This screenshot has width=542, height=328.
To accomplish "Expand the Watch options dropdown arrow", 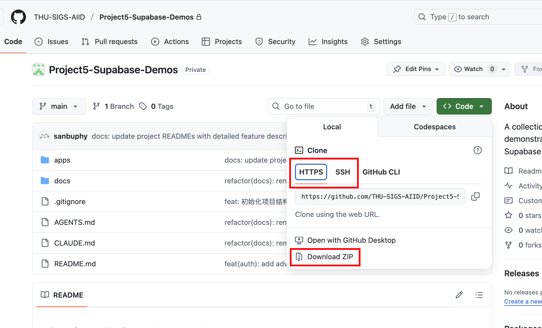I will tap(504, 69).
